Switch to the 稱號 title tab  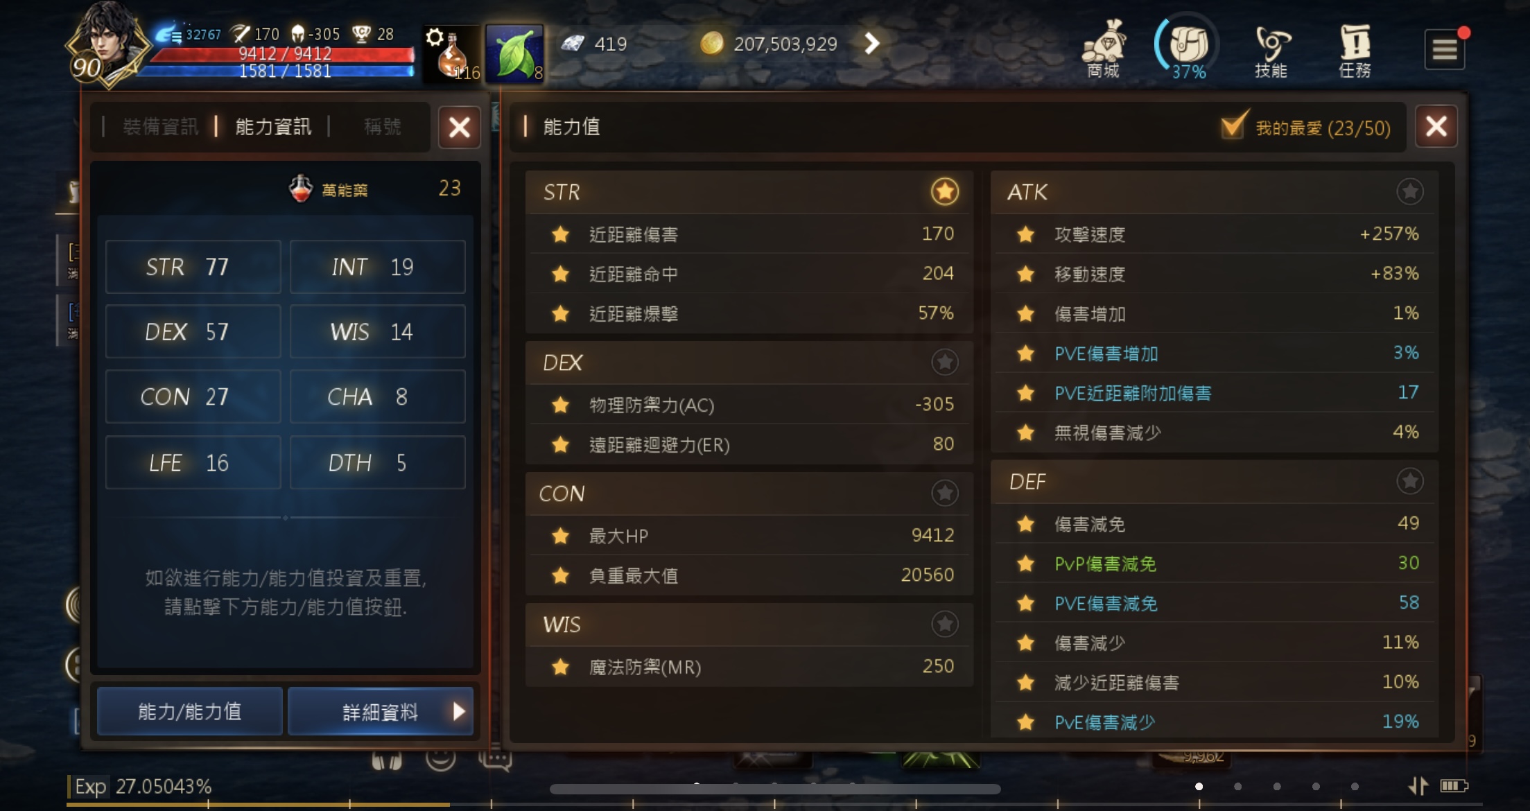[382, 127]
